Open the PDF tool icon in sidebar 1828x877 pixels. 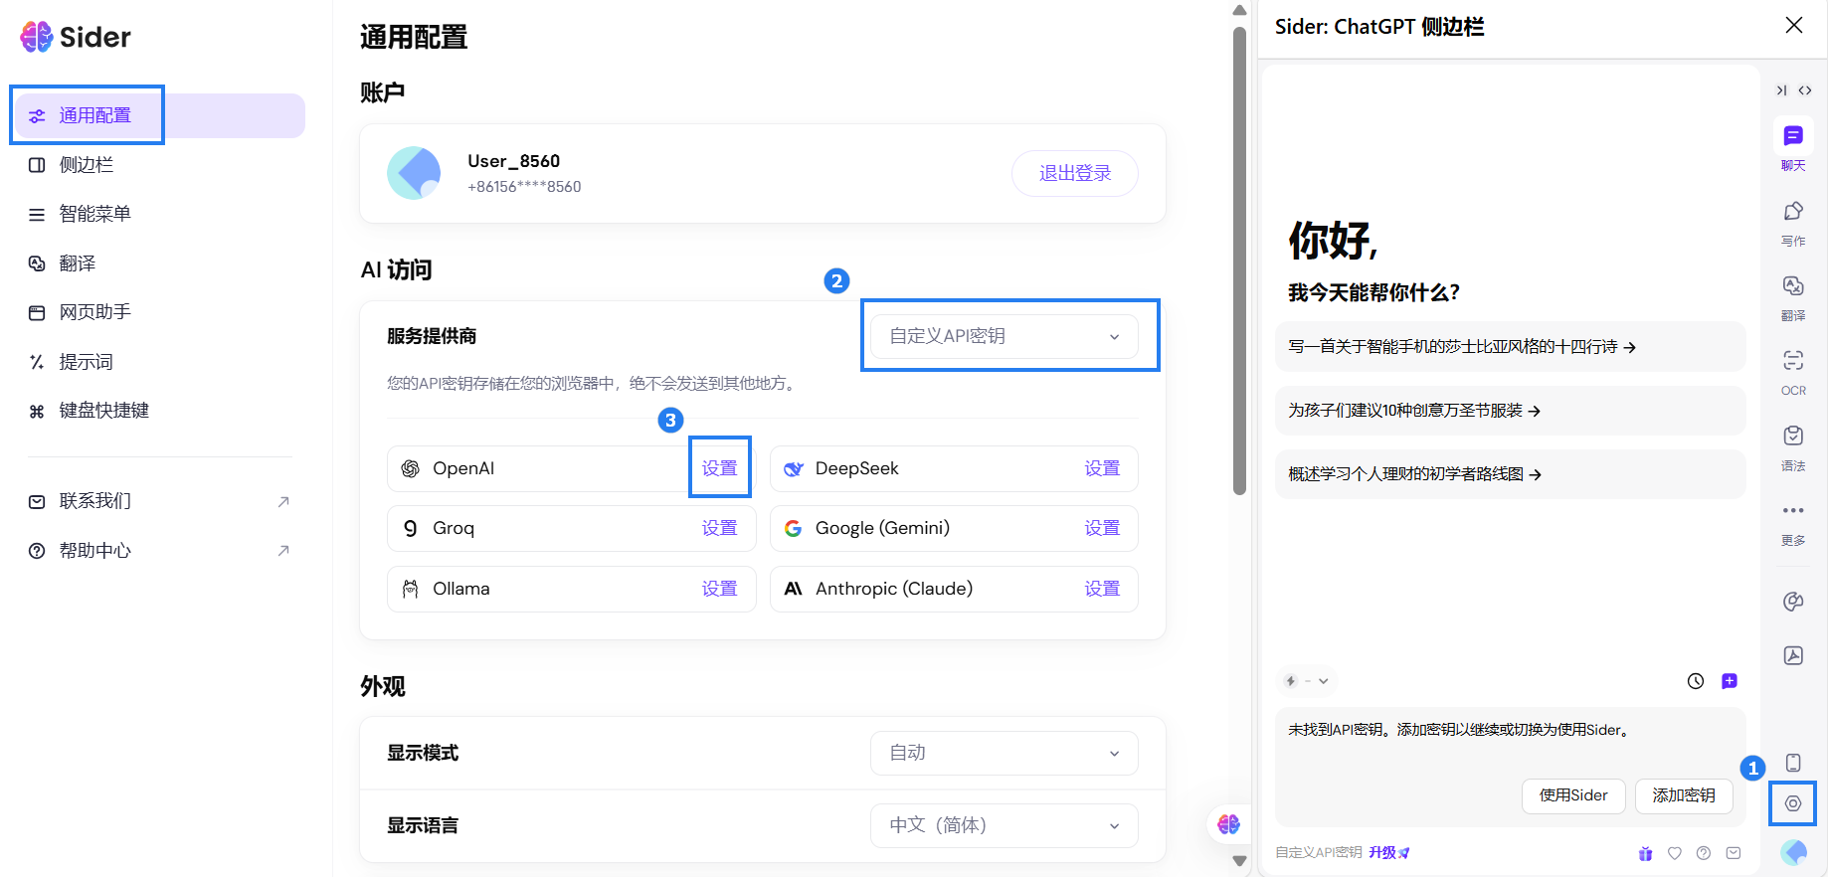click(1792, 655)
